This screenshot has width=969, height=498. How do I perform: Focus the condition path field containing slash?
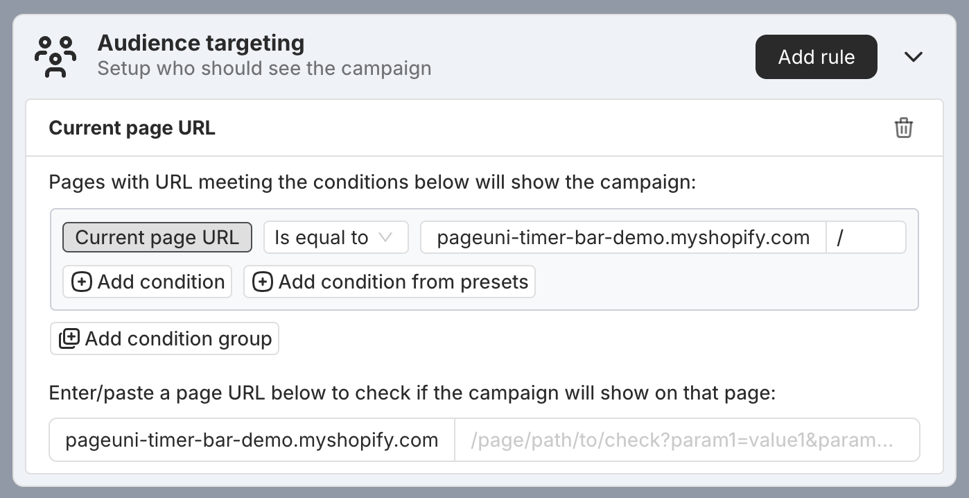pos(866,237)
